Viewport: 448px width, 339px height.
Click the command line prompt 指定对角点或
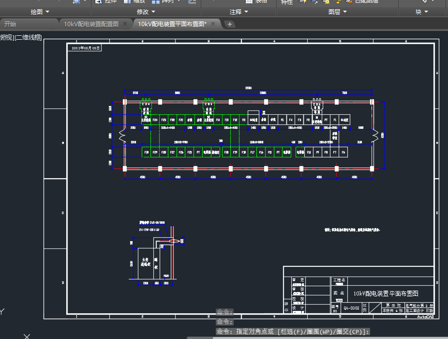[x=255, y=332]
